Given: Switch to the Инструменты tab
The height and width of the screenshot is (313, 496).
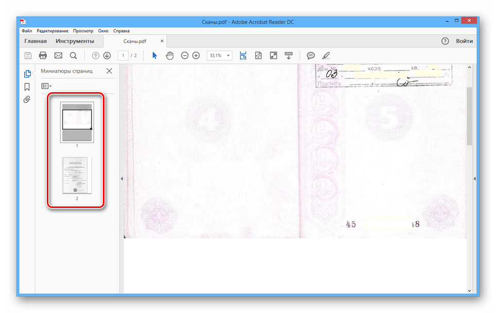Looking at the screenshot, I should click(x=75, y=41).
